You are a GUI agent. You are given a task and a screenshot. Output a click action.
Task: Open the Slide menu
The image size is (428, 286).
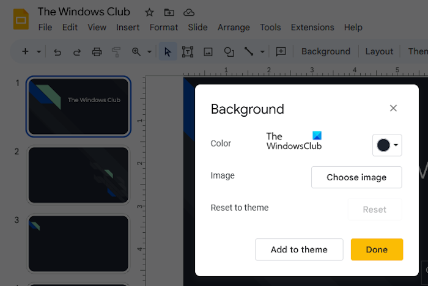(x=197, y=28)
